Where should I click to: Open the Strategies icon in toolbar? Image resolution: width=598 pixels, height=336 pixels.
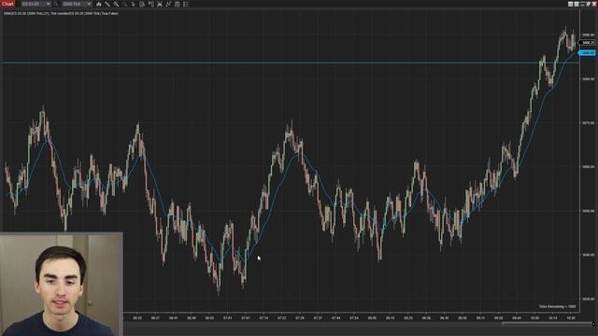(168, 4)
